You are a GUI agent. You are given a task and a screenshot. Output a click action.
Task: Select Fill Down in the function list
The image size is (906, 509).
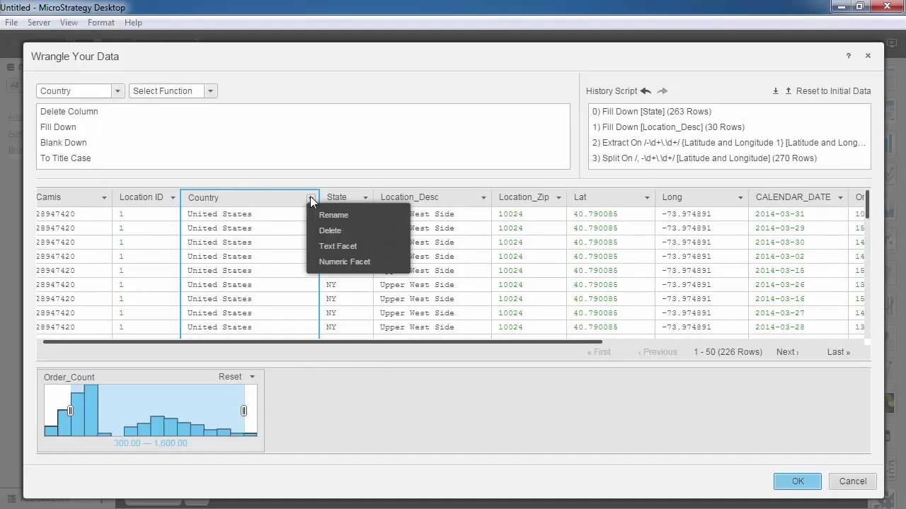[58, 127]
